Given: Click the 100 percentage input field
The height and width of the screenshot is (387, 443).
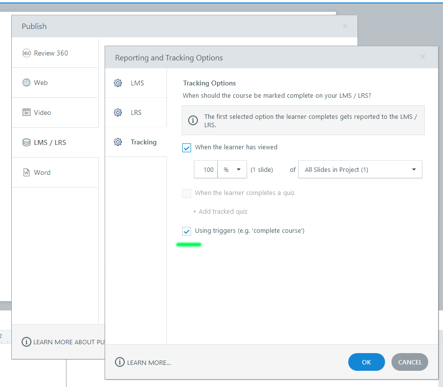Looking at the screenshot, I should 207,169.
